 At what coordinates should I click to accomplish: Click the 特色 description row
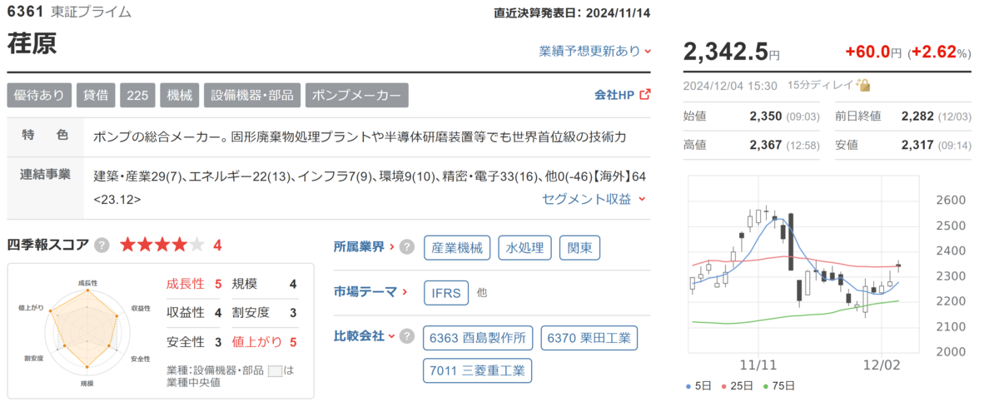point(328,136)
